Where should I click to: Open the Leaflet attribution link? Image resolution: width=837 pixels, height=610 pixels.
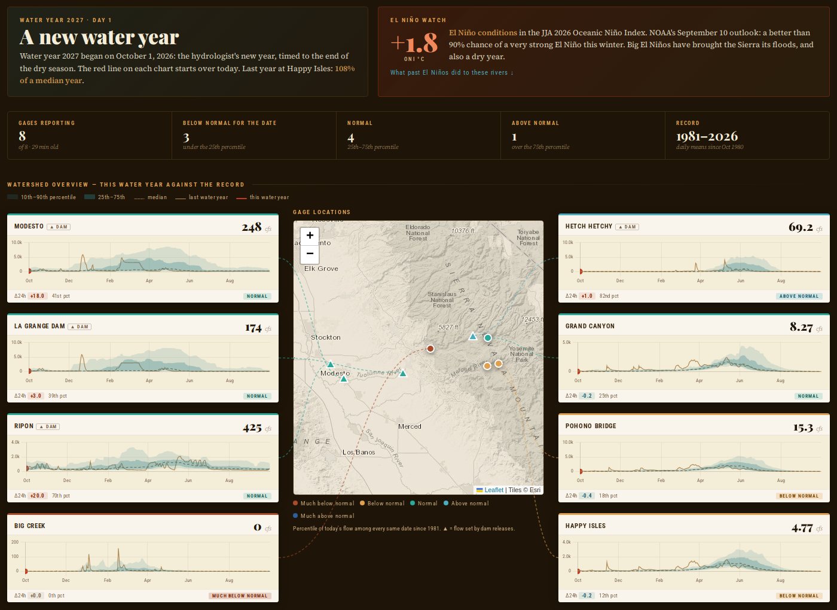pyautogui.click(x=494, y=490)
